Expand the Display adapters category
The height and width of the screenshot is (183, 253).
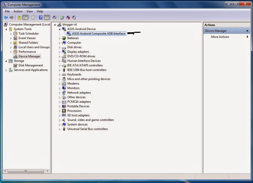[x=60, y=52]
